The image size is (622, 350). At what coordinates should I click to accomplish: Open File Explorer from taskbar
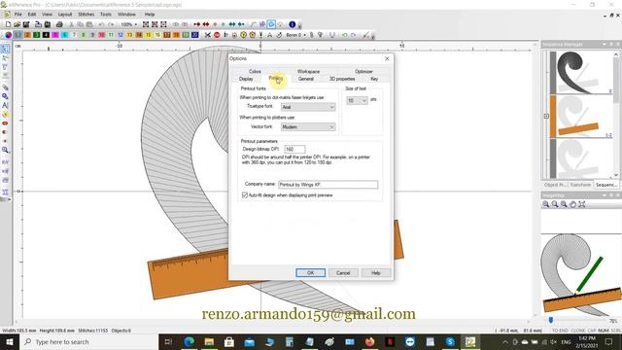point(209,341)
